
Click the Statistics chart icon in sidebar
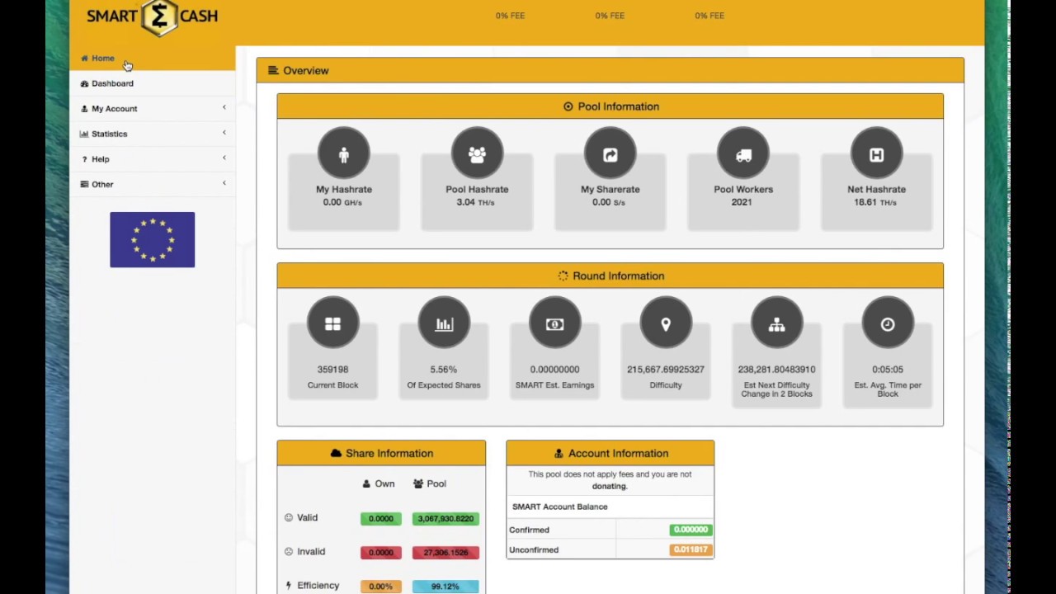[84, 134]
